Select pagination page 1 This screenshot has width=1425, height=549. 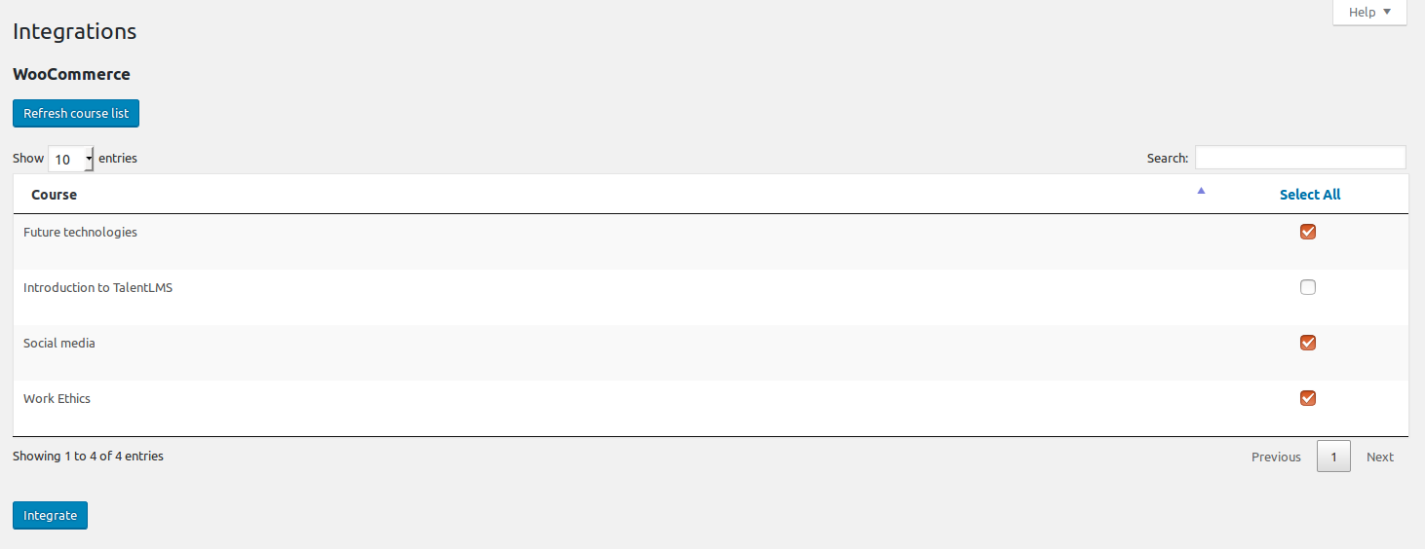(1333, 457)
